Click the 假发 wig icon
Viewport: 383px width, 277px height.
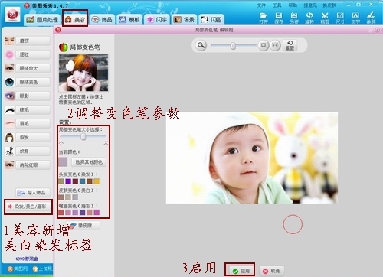pyautogui.click(x=9, y=137)
